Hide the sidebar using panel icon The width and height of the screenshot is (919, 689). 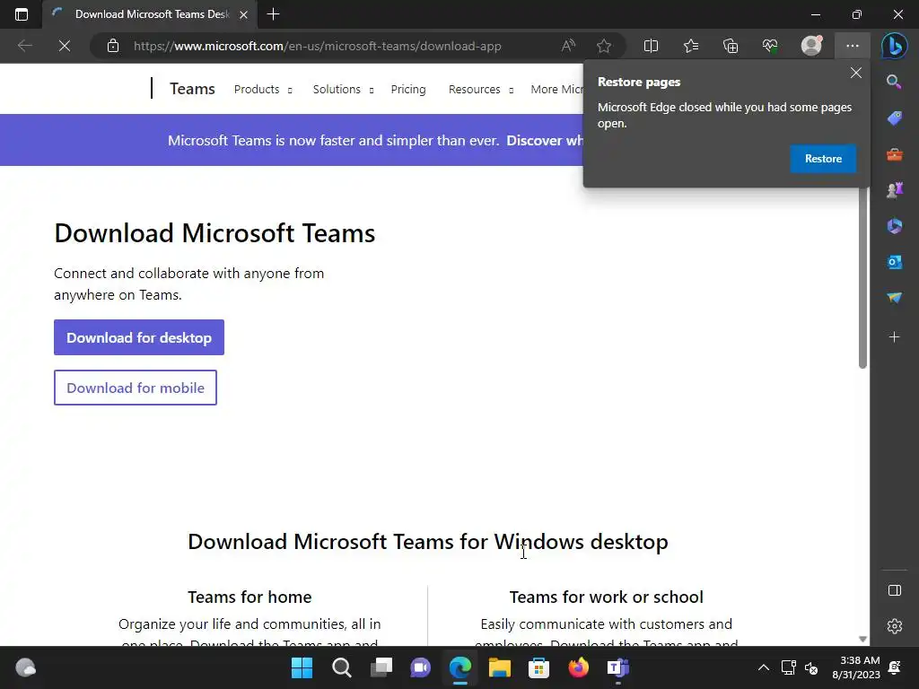coord(895,590)
